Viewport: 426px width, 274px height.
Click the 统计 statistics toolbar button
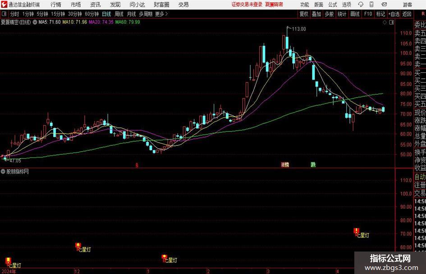pos(342,14)
